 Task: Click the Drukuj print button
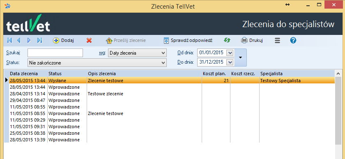click(252, 41)
